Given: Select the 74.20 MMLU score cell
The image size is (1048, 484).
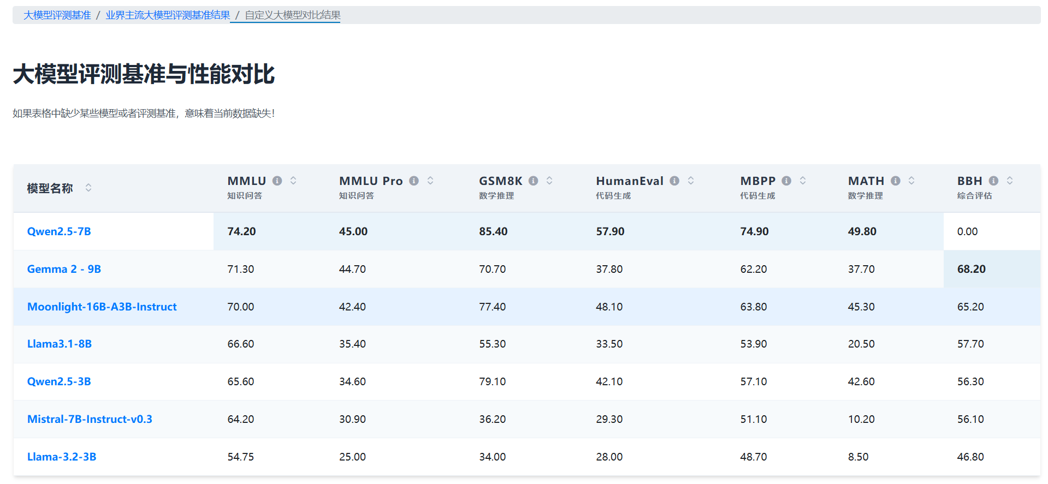Looking at the screenshot, I should (x=269, y=231).
